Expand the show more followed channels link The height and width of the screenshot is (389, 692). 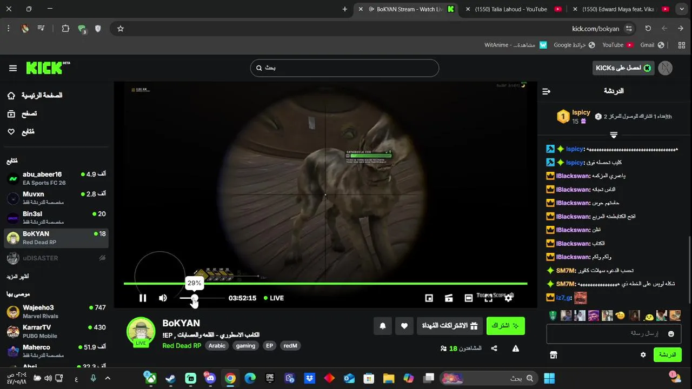click(18, 277)
